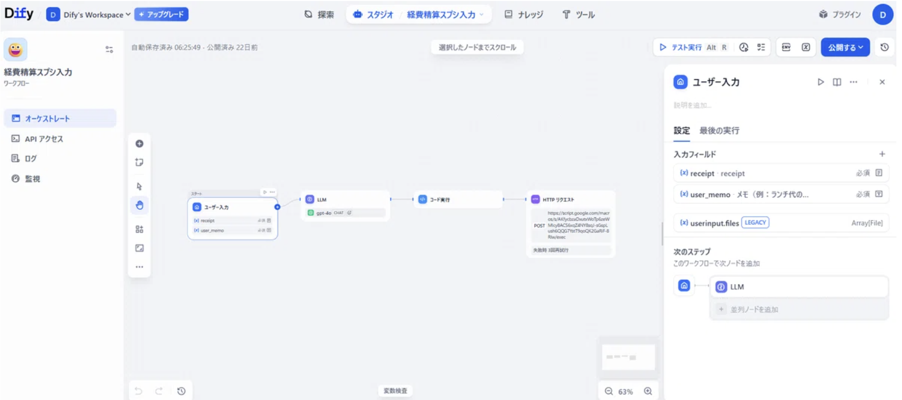Click the redo arrow at bottom left
This screenshot has height=400, width=902.
pos(159,391)
